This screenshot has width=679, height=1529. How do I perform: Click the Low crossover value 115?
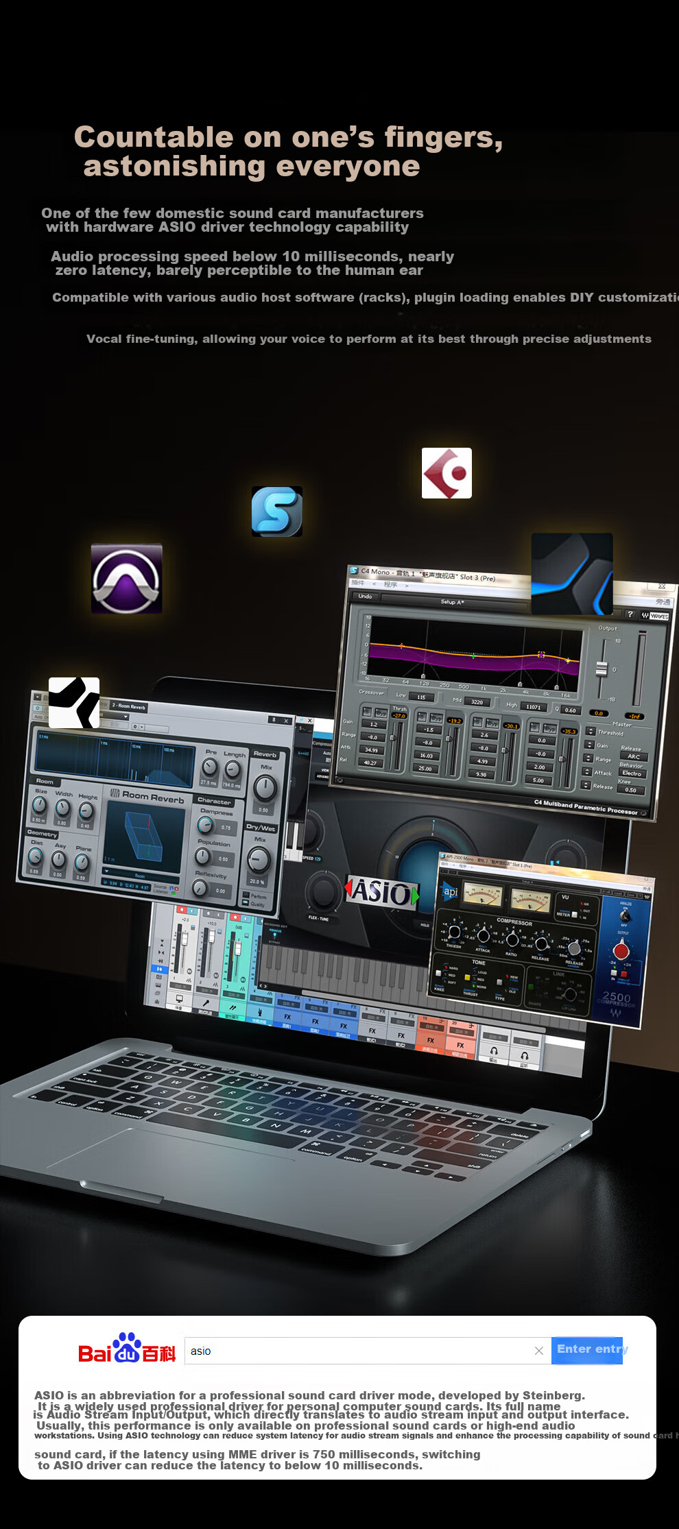pyautogui.click(x=421, y=697)
